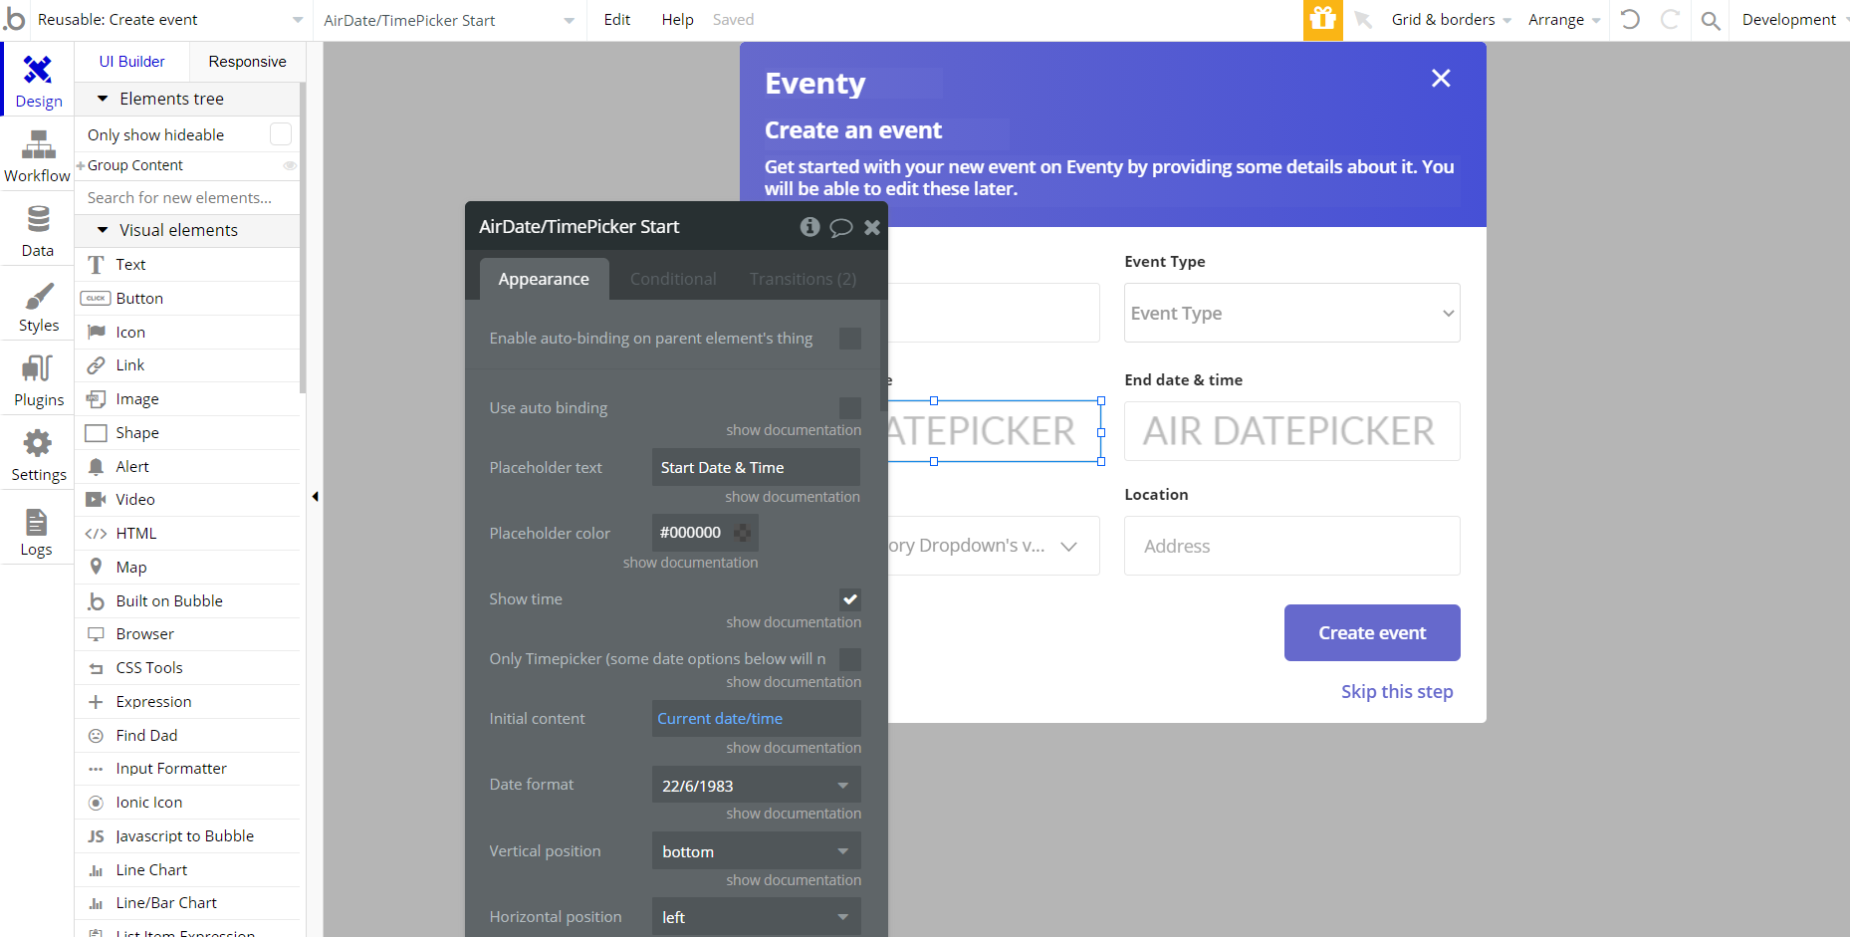Enable Only show hideable checkbox
1850x937 pixels.
[x=281, y=134]
